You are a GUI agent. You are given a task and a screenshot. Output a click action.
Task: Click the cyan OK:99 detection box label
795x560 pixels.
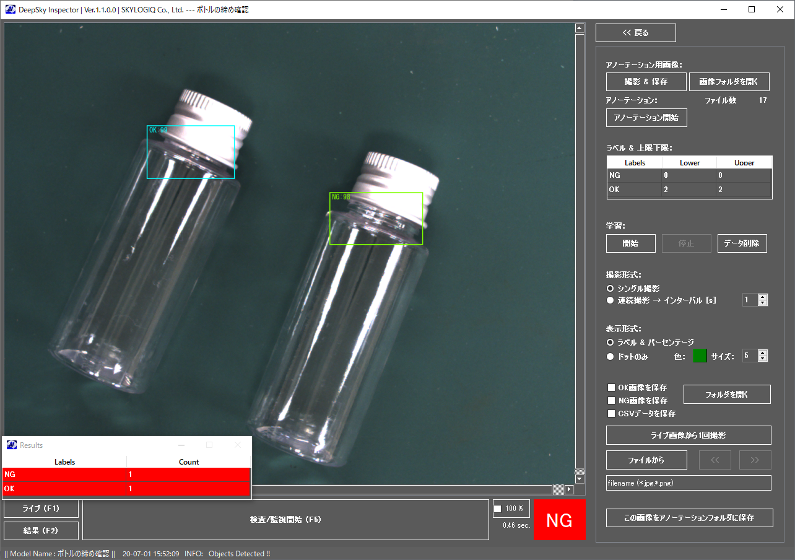point(159,130)
